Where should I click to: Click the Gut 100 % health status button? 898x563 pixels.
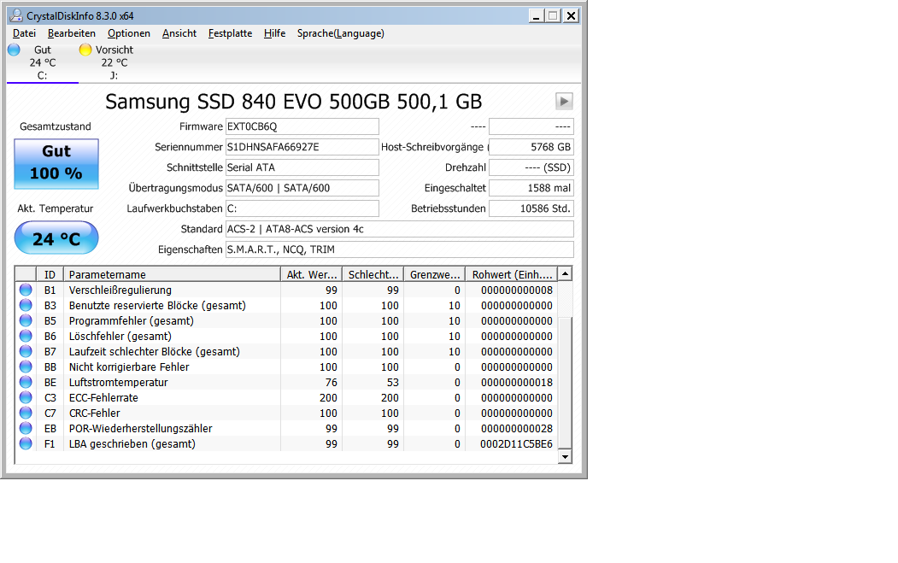(x=56, y=164)
